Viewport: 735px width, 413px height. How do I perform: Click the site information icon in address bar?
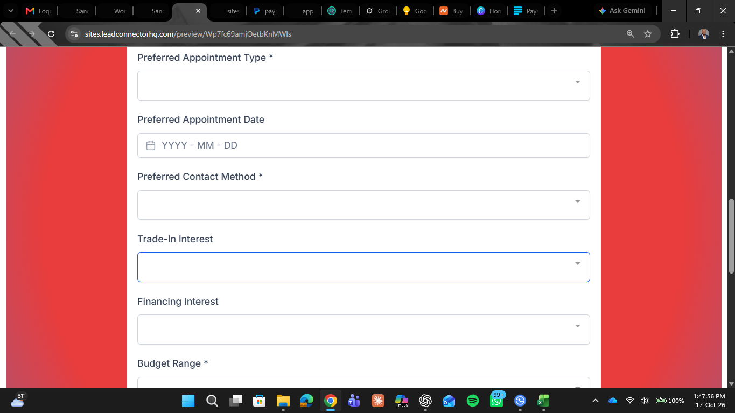tap(75, 34)
